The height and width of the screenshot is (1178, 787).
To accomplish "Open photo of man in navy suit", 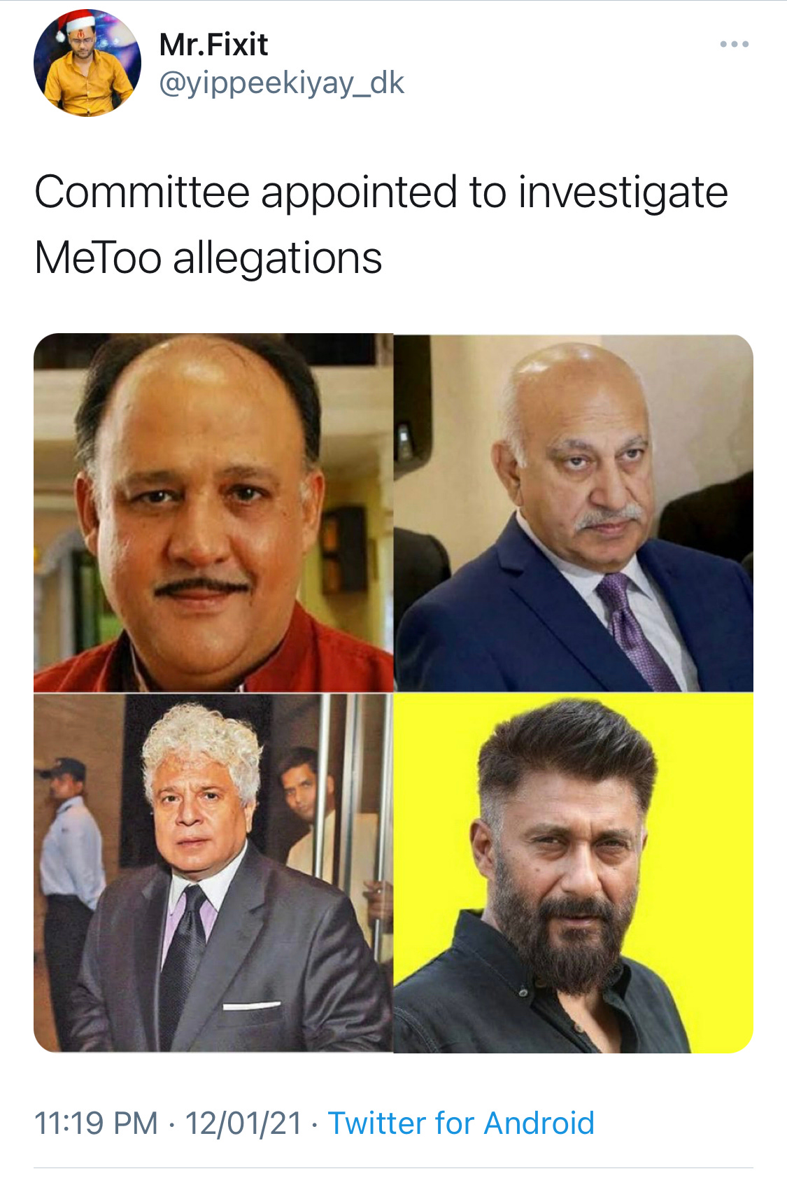I will pos(574,512).
